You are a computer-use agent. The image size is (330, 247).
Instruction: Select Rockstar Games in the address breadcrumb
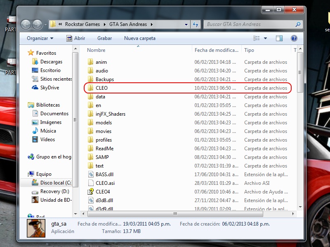point(82,24)
